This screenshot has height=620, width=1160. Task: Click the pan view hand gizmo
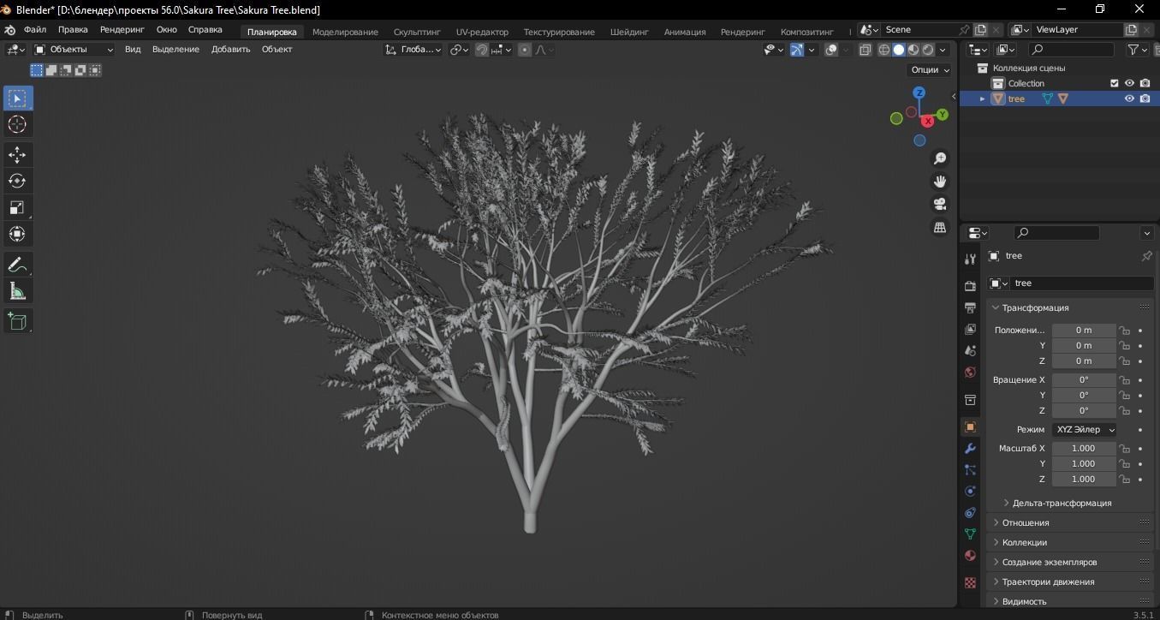[940, 182]
